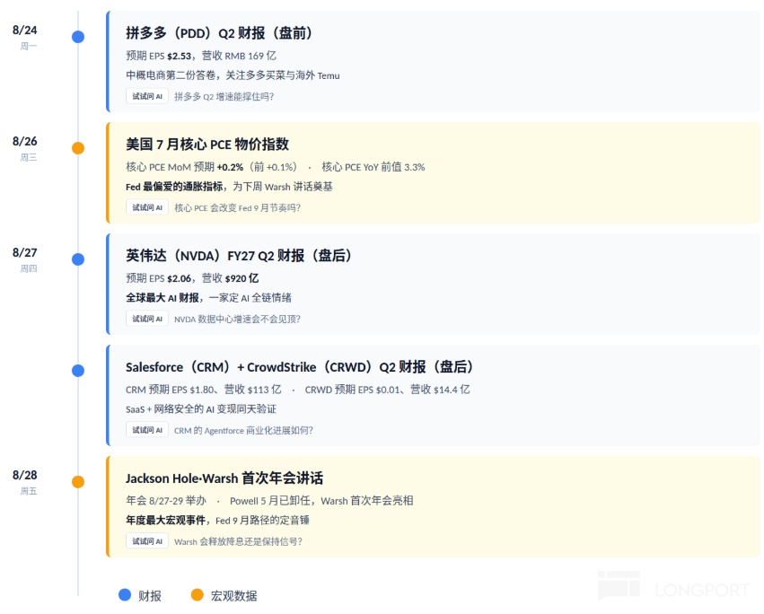
Task: Select the 周一 weekday label
Action: point(29,47)
